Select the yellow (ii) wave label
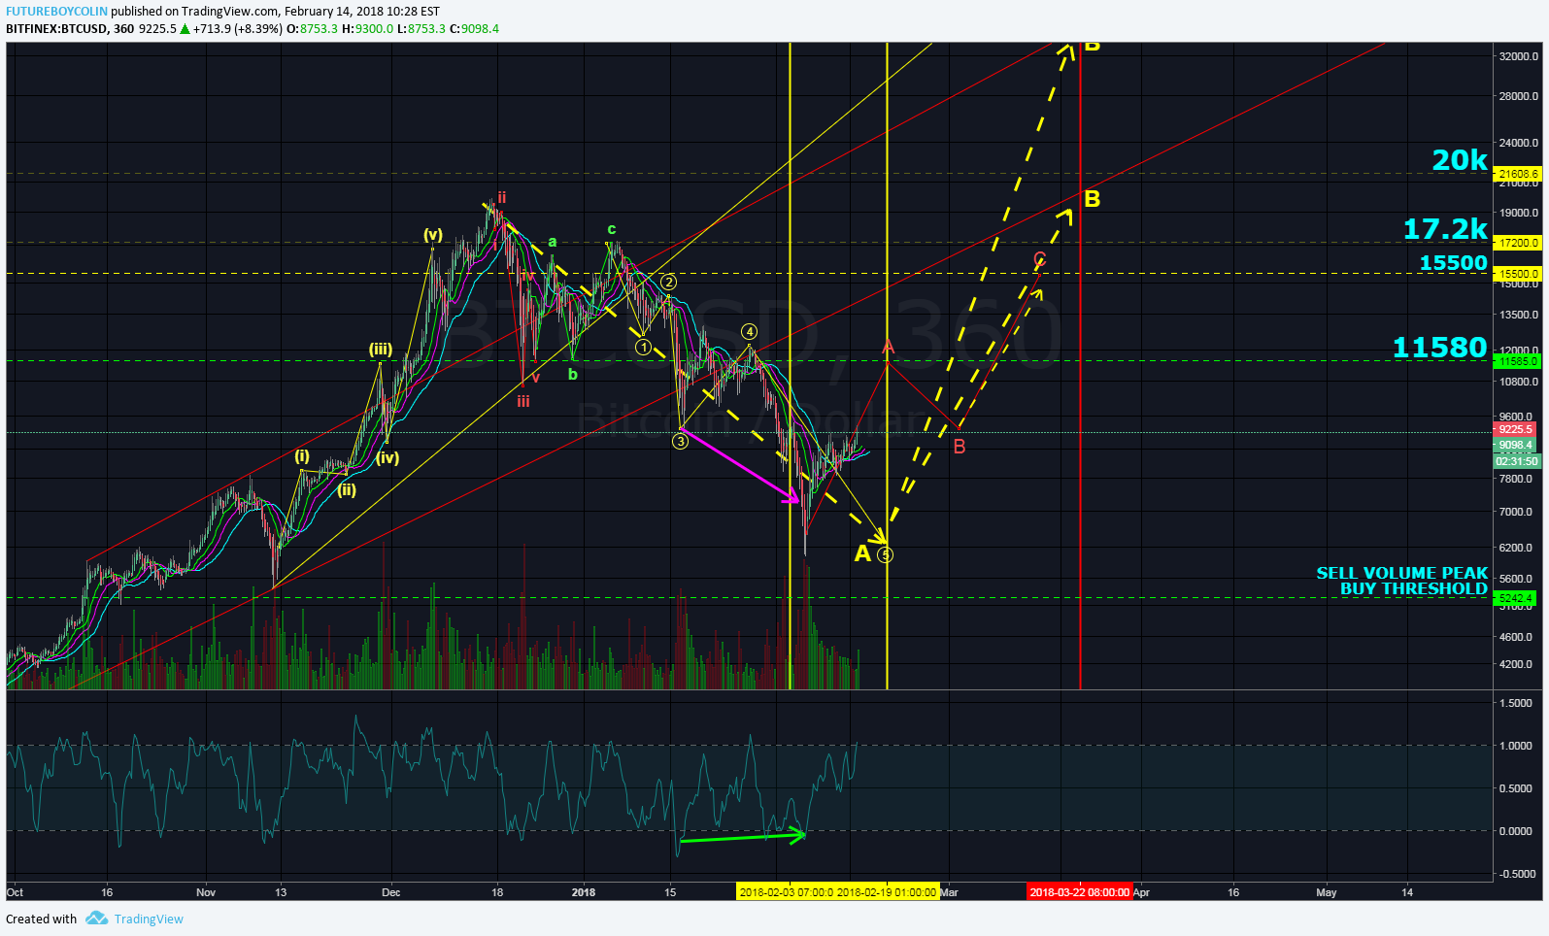 (347, 489)
